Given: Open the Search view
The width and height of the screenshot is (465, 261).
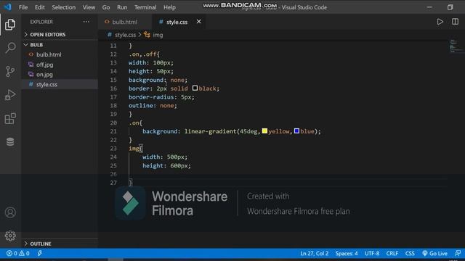Looking at the screenshot, I should tap(10, 48).
